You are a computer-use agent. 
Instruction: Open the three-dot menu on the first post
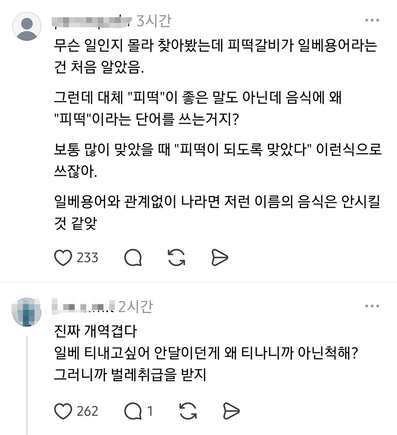(372, 21)
